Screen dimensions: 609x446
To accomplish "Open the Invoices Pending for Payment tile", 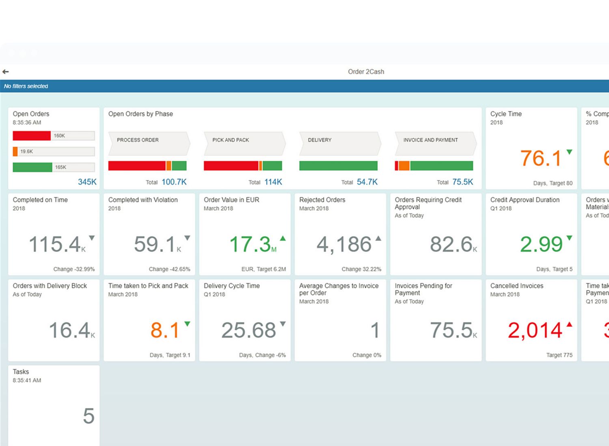I will coord(436,320).
